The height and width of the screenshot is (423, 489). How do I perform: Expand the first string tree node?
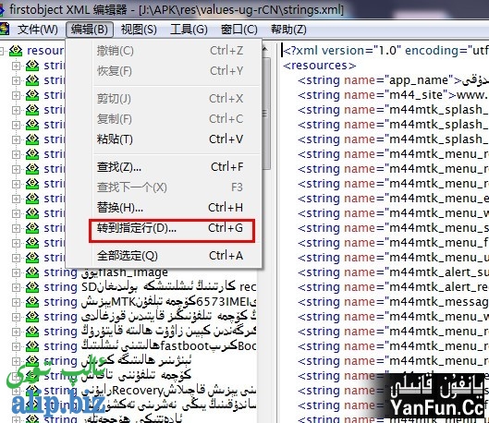point(16,66)
